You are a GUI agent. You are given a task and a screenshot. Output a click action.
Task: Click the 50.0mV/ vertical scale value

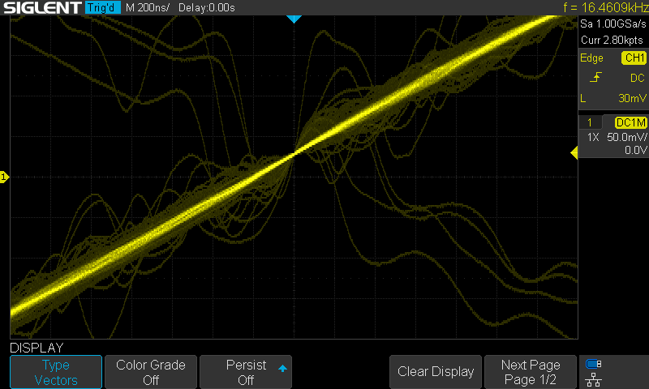(626, 137)
